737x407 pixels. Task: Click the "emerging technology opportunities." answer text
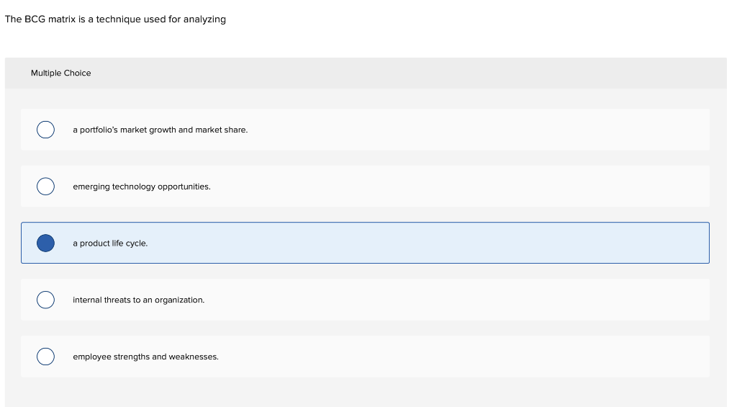[x=142, y=187]
